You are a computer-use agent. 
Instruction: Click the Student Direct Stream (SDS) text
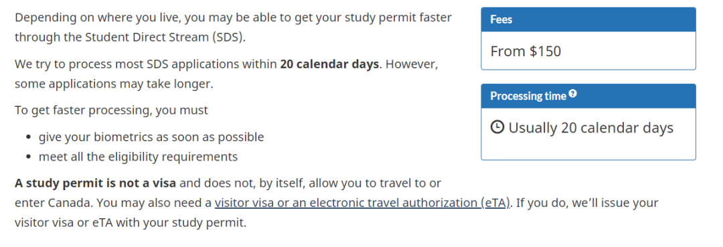(x=164, y=37)
